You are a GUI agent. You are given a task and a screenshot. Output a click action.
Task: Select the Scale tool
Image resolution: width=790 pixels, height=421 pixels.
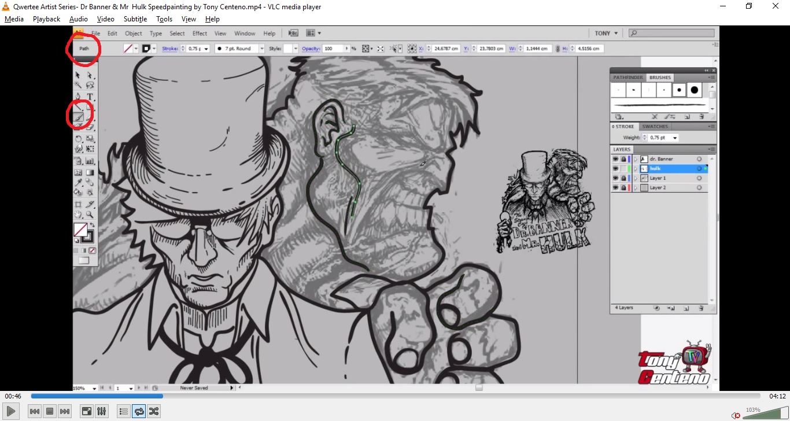(x=90, y=139)
